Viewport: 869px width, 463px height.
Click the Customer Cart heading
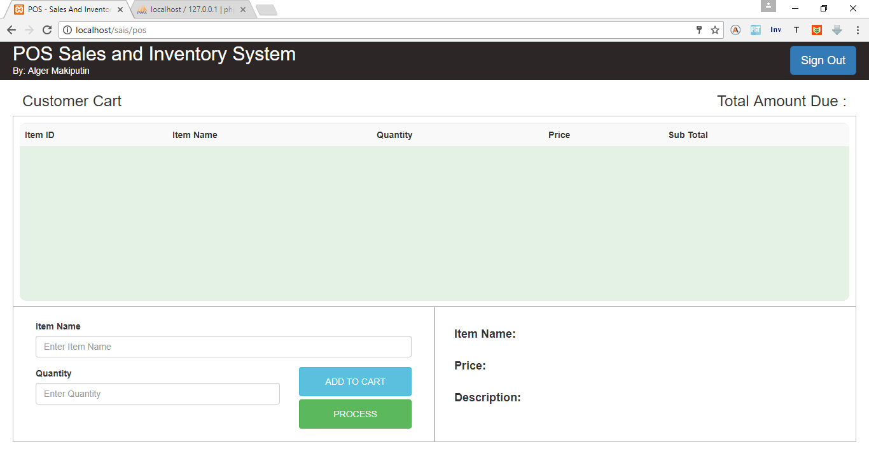(x=72, y=101)
